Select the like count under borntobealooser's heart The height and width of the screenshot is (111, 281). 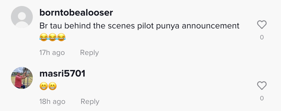click(262, 37)
